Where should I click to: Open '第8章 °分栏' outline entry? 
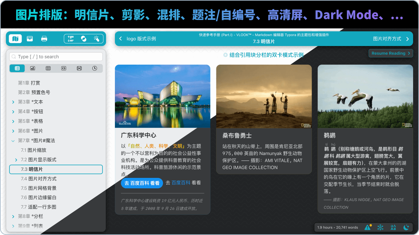pyautogui.click(x=30, y=216)
